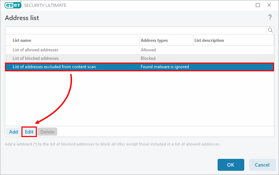Click the Found malware is ignored cell
Image resolution: width=279 pixels, height=175 pixels.
pos(165,67)
